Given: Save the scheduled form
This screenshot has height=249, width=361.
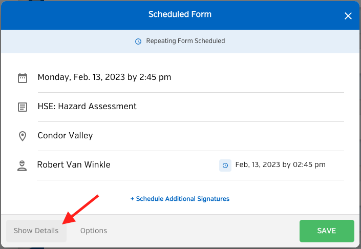Looking at the screenshot, I should 327,231.
